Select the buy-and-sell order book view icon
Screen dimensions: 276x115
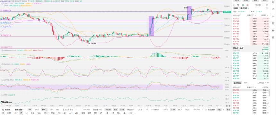click(238, 5)
